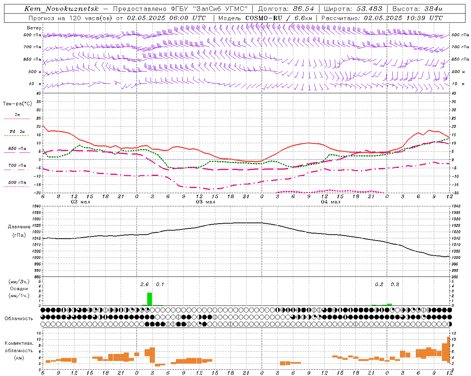Click the '(мм/3ч.)' precipitation unit label
Screen dimensions: 471x376
[x=19, y=282]
